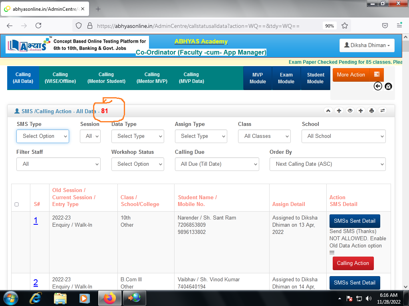
Task: Click SMSs Sent Detail for Narender
Action: click(355, 221)
